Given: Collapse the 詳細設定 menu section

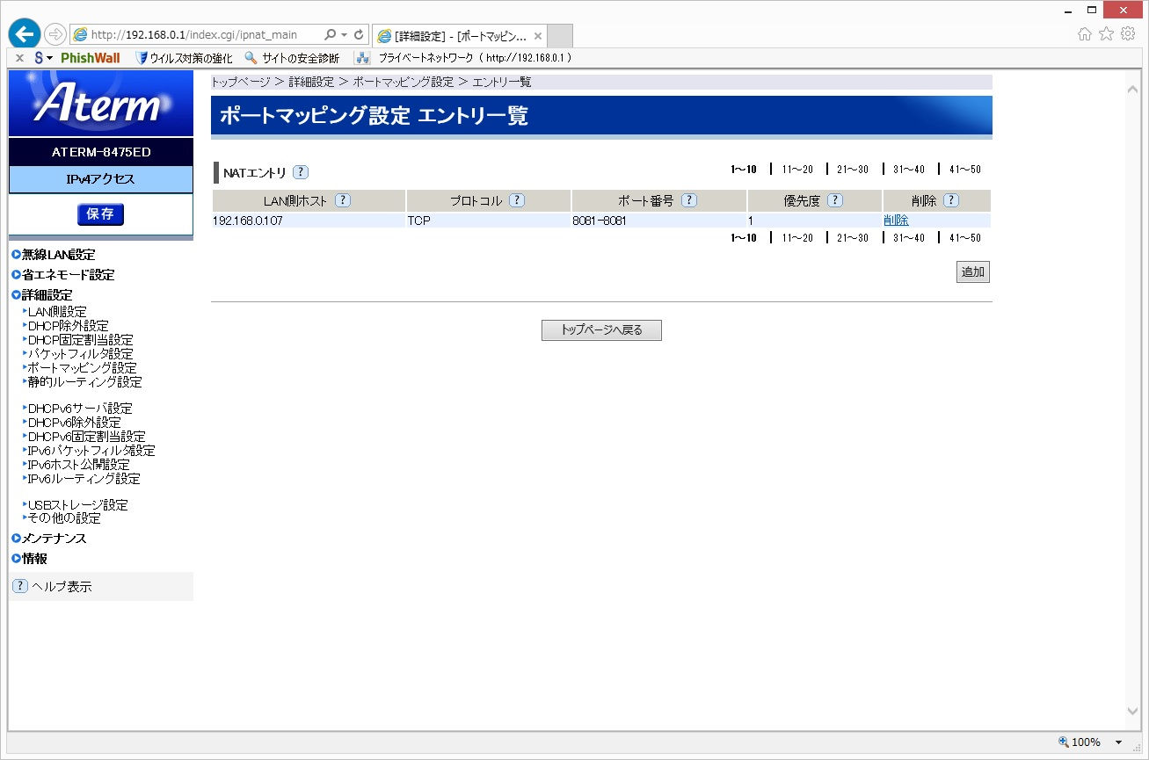Looking at the screenshot, I should (x=47, y=295).
